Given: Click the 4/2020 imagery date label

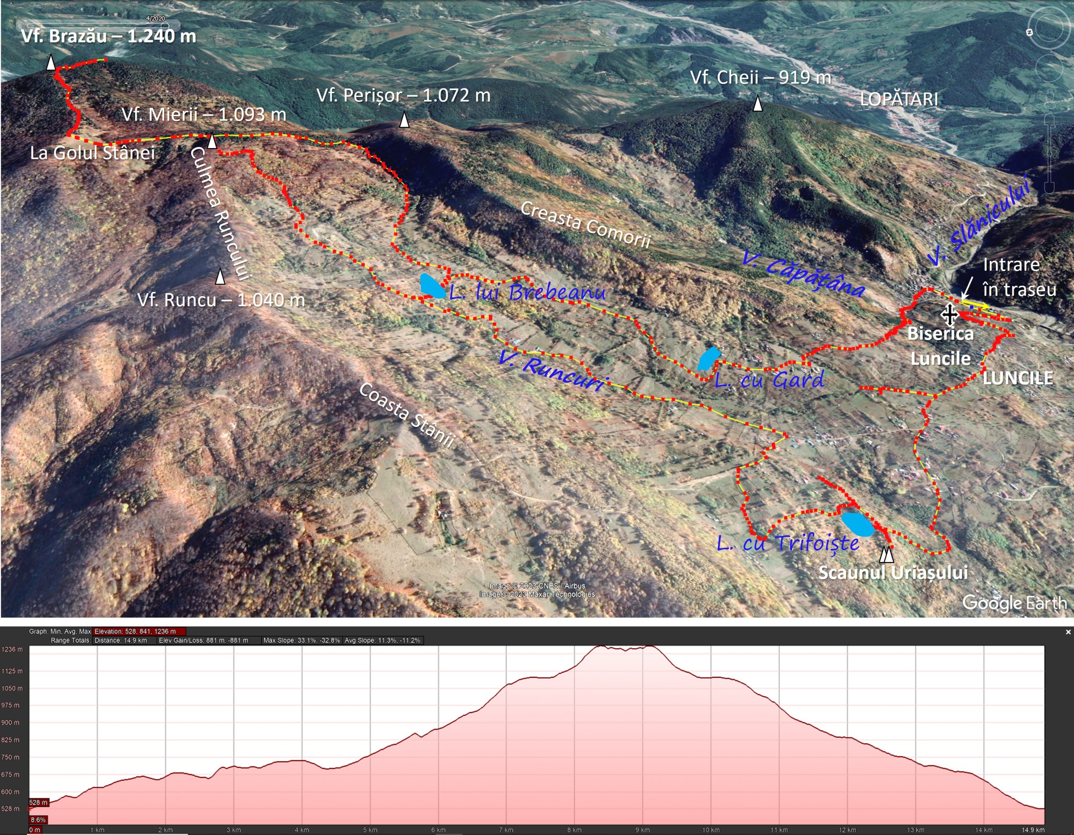Looking at the screenshot, I should click(155, 18).
